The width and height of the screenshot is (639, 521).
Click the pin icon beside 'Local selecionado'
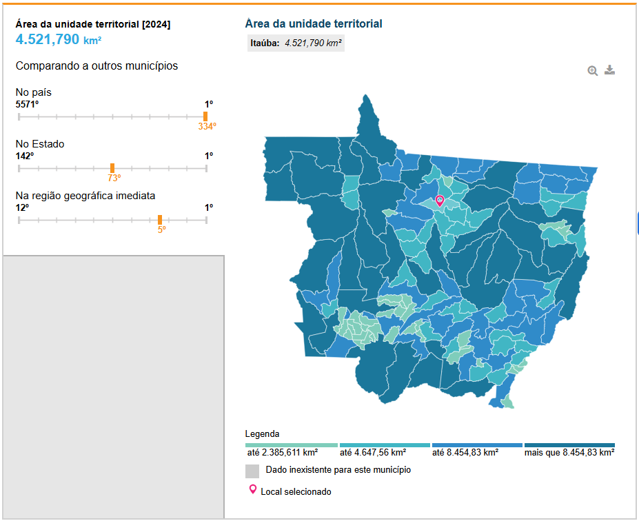pyautogui.click(x=252, y=490)
